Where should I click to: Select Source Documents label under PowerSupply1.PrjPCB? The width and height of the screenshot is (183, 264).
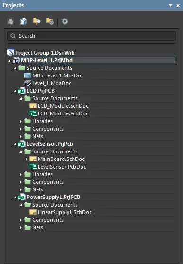[55, 205]
